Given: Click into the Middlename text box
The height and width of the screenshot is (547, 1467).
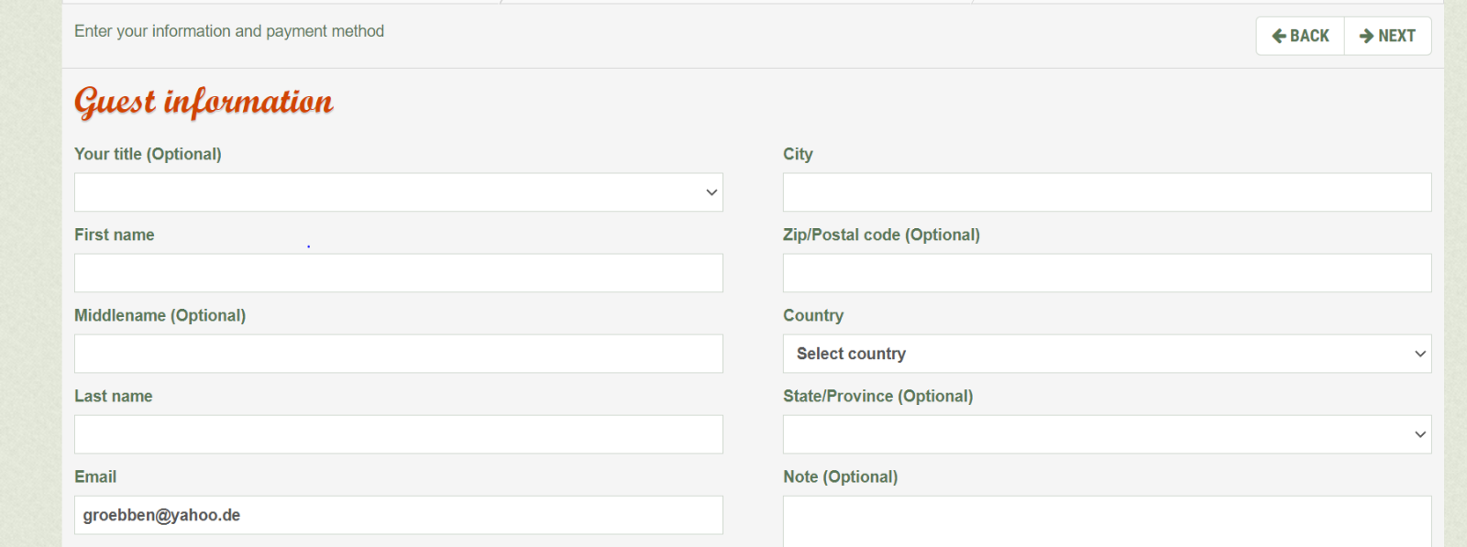Looking at the screenshot, I should coord(398,354).
